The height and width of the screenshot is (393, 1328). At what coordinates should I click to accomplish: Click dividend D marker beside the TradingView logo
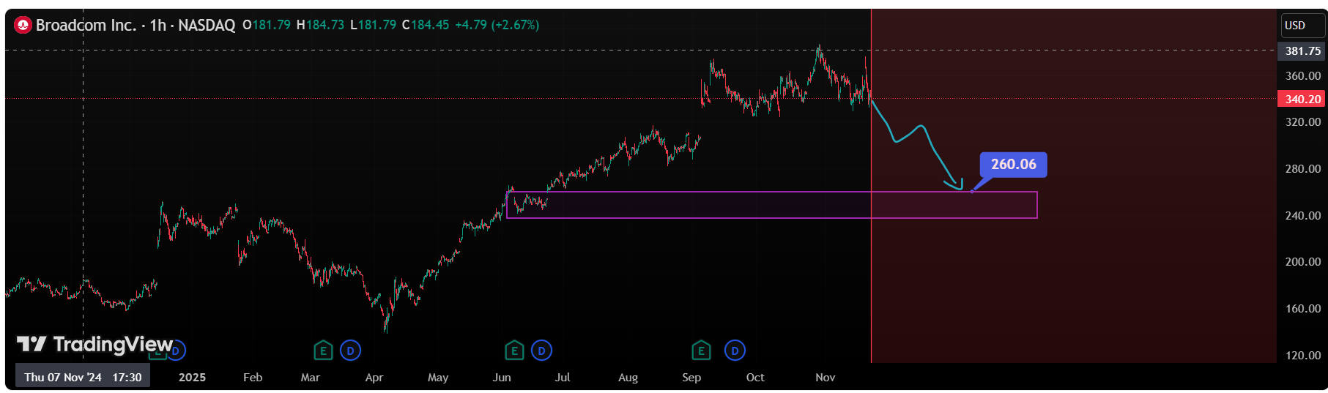pos(177,351)
